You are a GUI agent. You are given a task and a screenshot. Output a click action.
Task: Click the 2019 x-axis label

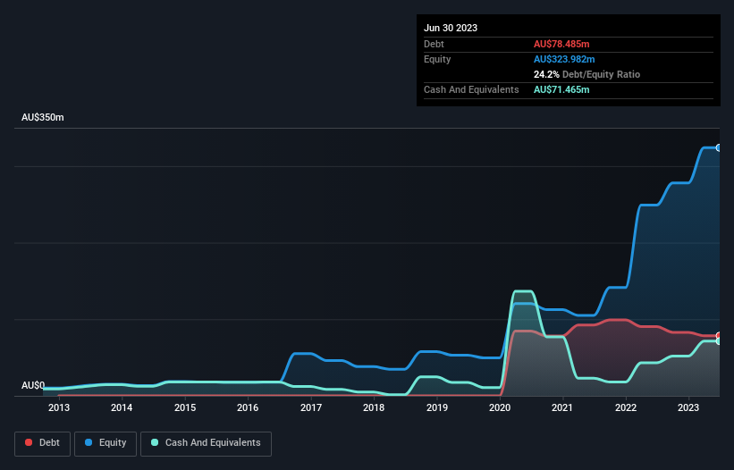[x=437, y=407]
